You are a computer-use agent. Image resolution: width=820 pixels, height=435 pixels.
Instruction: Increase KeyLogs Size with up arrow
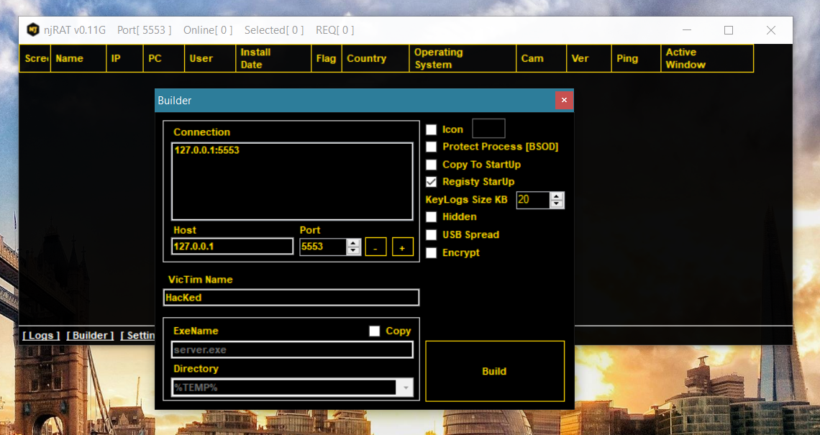(557, 196)
